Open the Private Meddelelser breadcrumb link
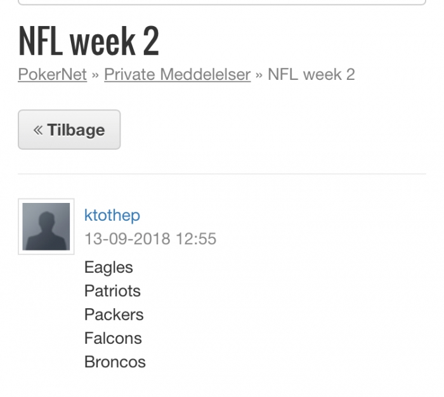The height and width of the screenshot is (397, 444). [177, 74]
